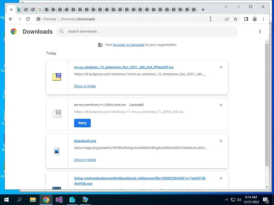The width and height of the screenshot is (274, 205).
Task: Click the search magnifier in downloads
Action: click(62, 31)
